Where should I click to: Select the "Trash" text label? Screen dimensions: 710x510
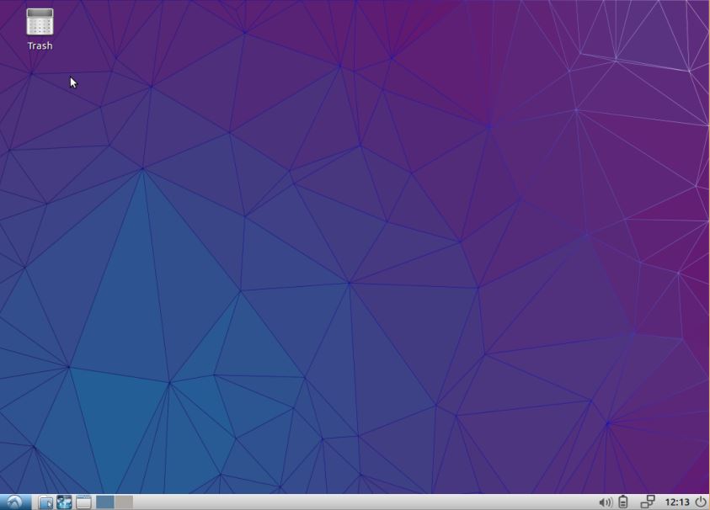(x=40, y=46)
